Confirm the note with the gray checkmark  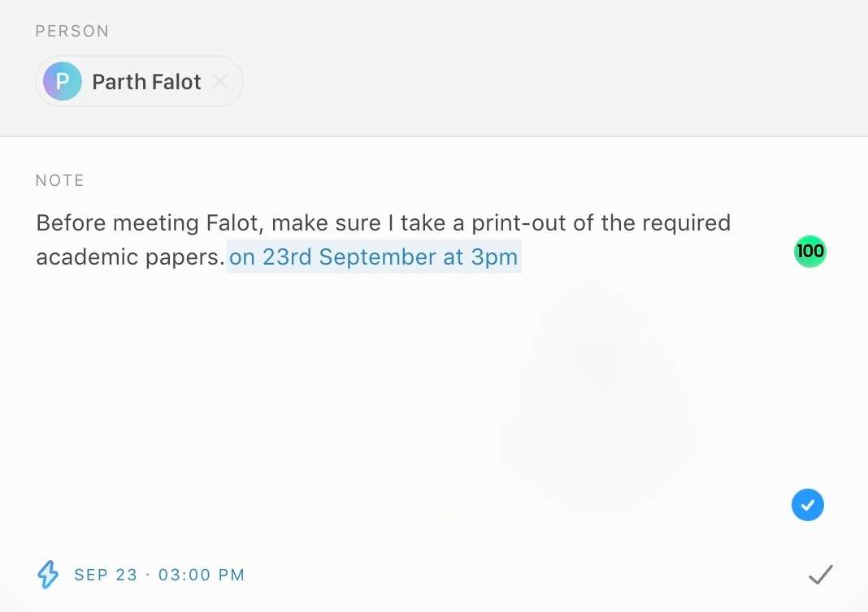click(820, 575)
